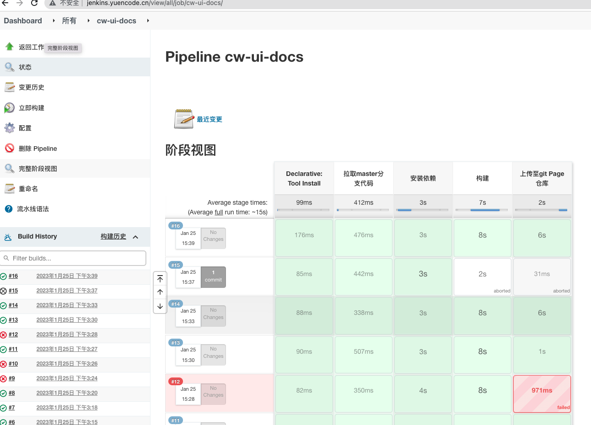Click the 阶段视图 heading
Image resolution: width=591 pixels, height=425 pixels.
tap(191, 150)
